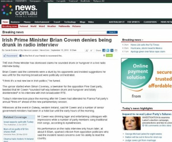The height and width of the screenshot is (142, 172).
Task: Increase article text size A+
Action: pos(87,50)
